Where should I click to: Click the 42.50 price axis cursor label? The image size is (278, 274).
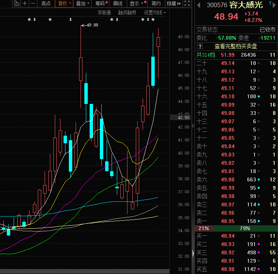[180, 118]
